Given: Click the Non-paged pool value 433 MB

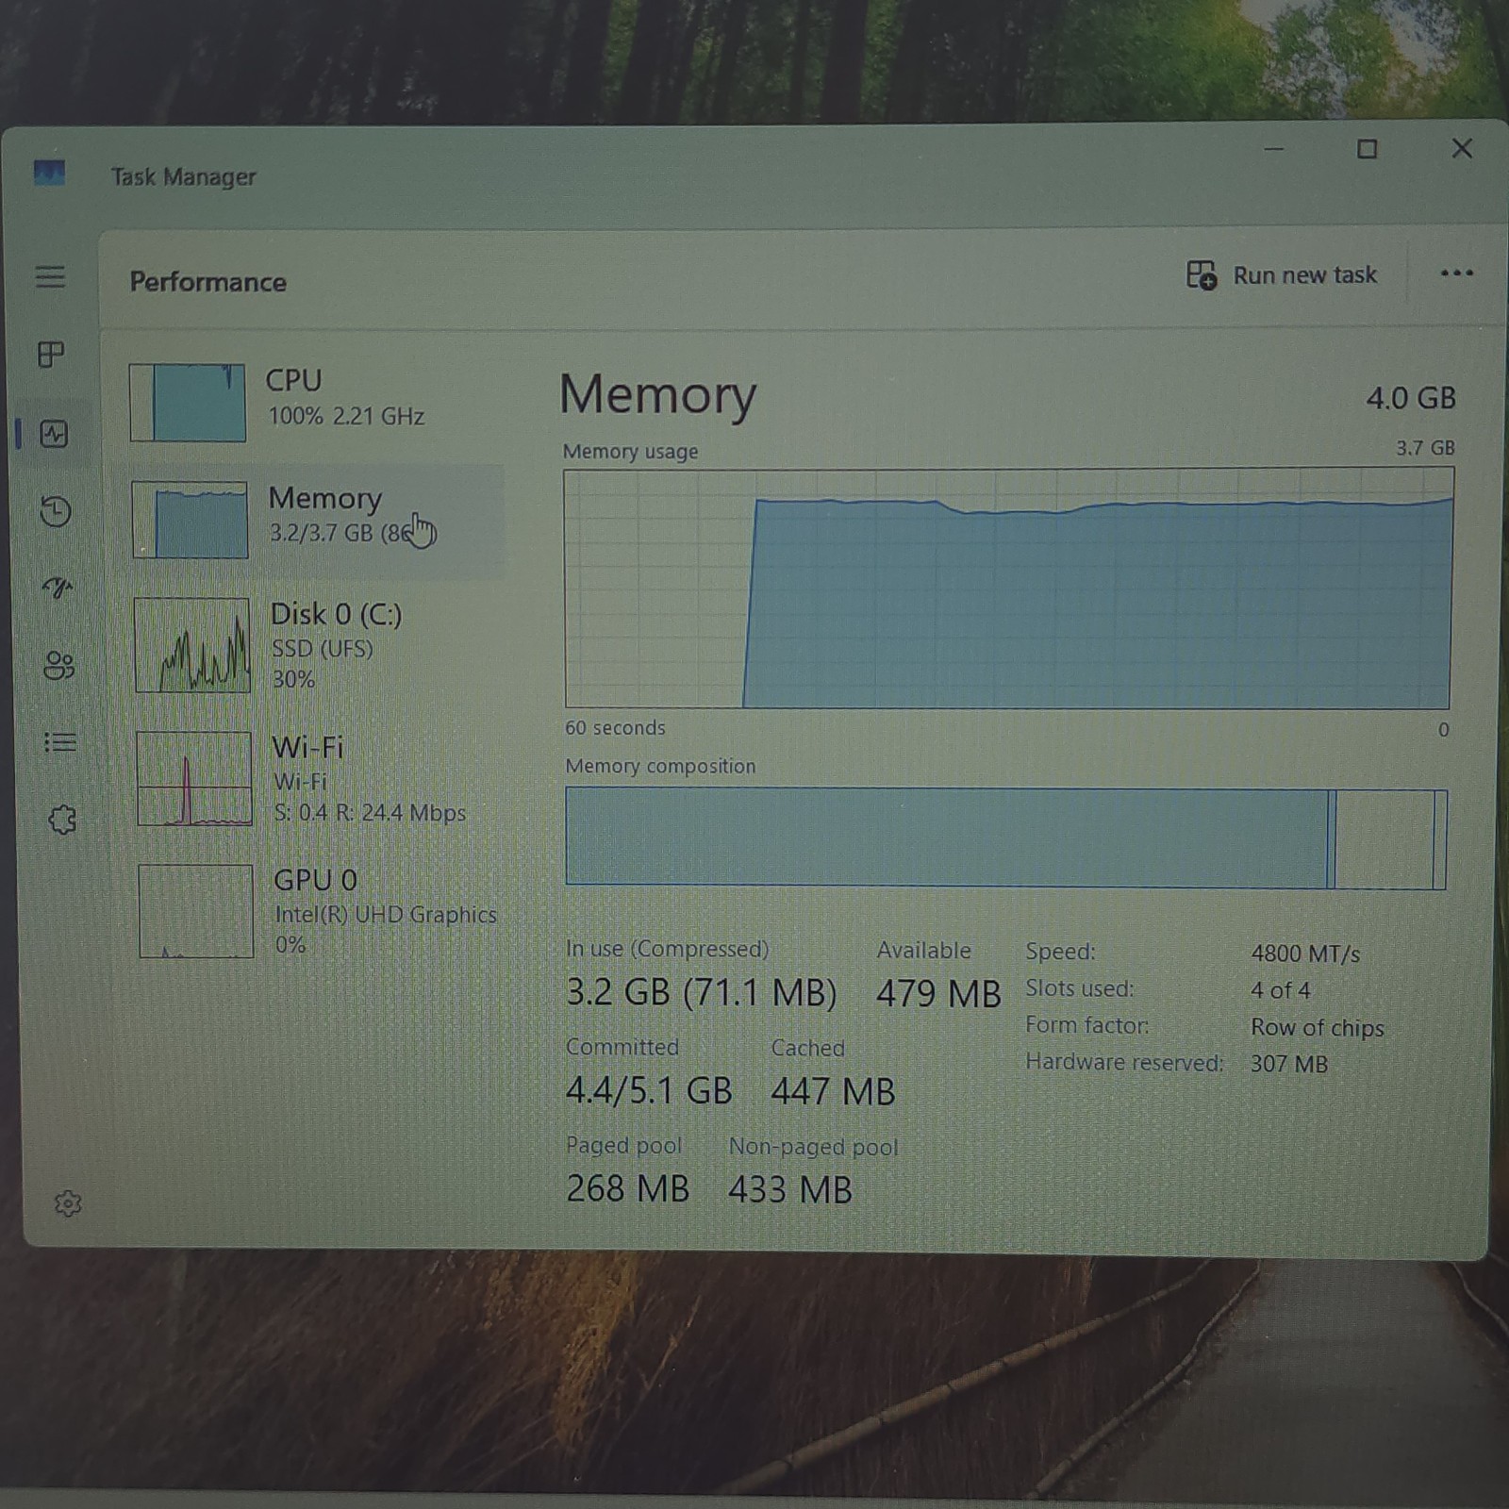Looking at the screenshot, I should [x=790, y=1189].
